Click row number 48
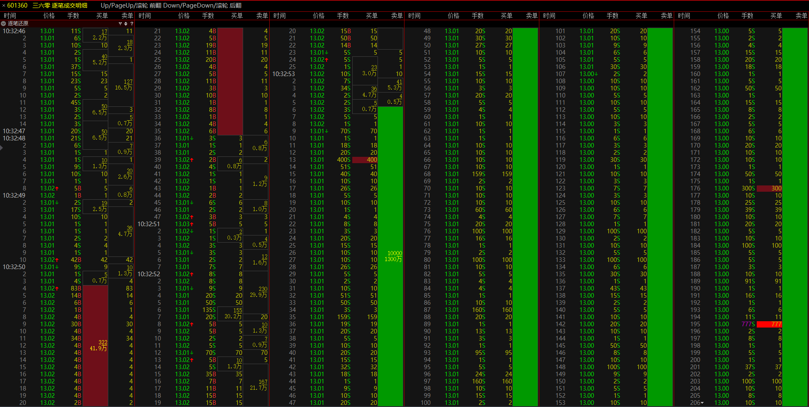This screenshot has width=809, height=407. pos(427,31)
